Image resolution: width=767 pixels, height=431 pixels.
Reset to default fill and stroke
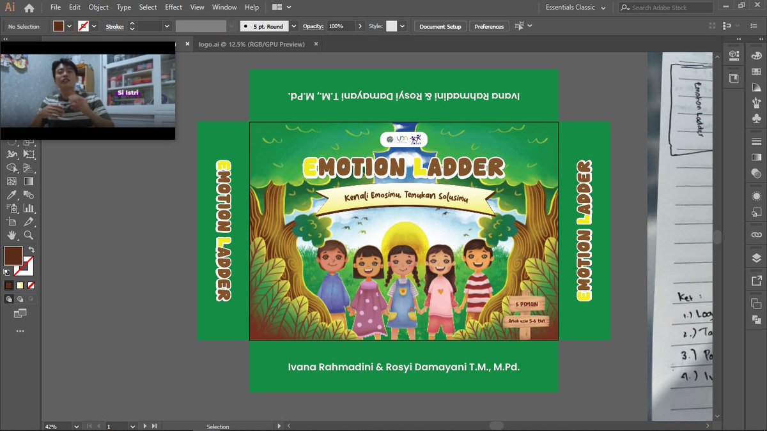[6, 272]
